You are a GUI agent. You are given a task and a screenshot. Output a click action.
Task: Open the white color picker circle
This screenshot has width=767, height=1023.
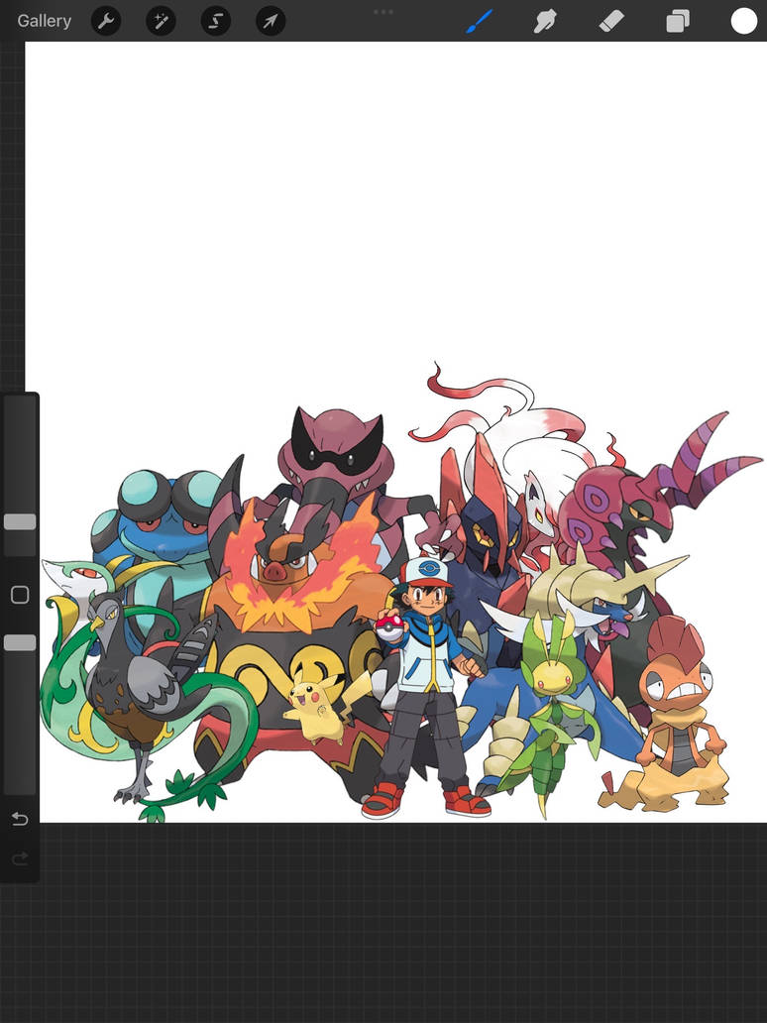743,21
